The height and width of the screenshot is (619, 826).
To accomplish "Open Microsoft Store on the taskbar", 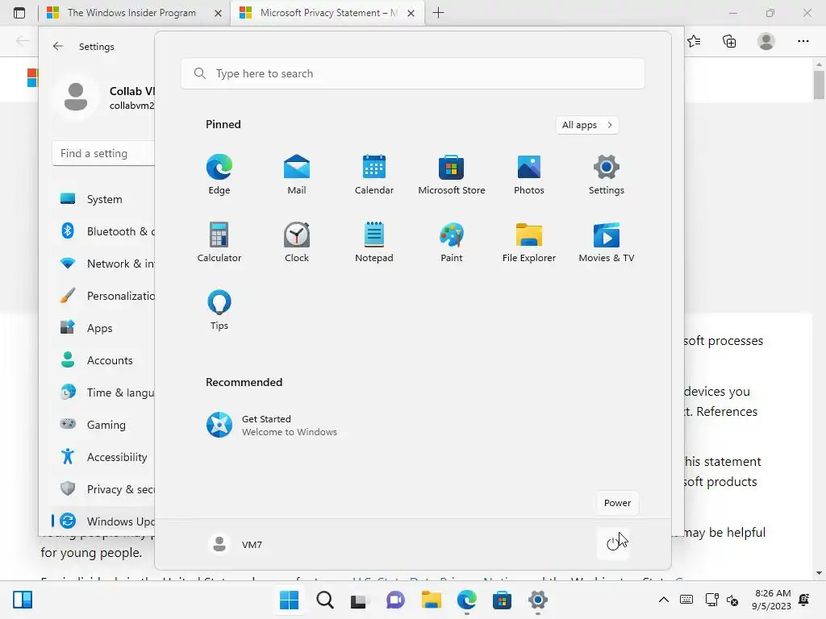I will click(502, 600).
